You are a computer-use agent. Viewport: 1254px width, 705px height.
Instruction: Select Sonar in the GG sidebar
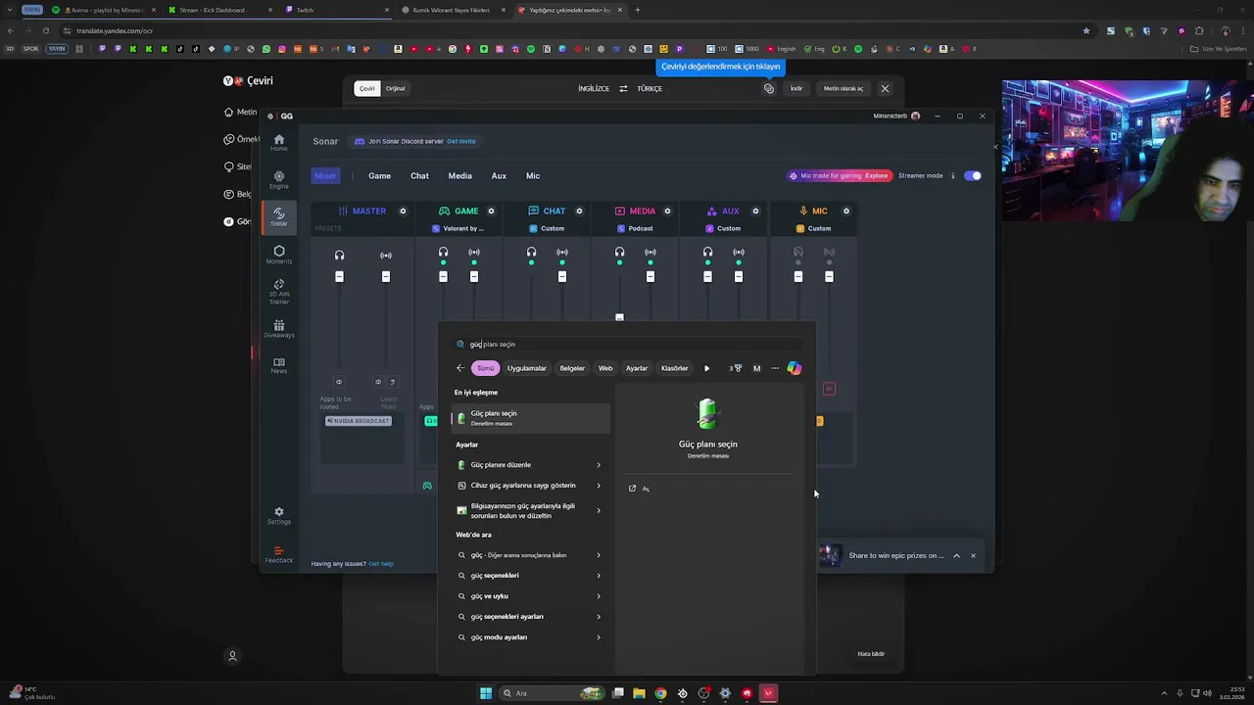(x=279, y=217)
